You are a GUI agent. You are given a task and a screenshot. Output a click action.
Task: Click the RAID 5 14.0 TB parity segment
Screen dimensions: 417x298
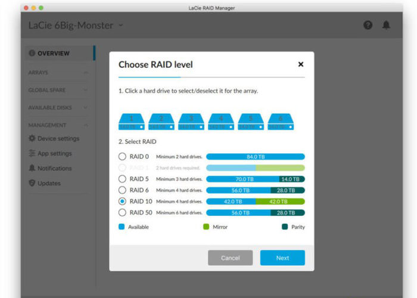coord(292,179)
